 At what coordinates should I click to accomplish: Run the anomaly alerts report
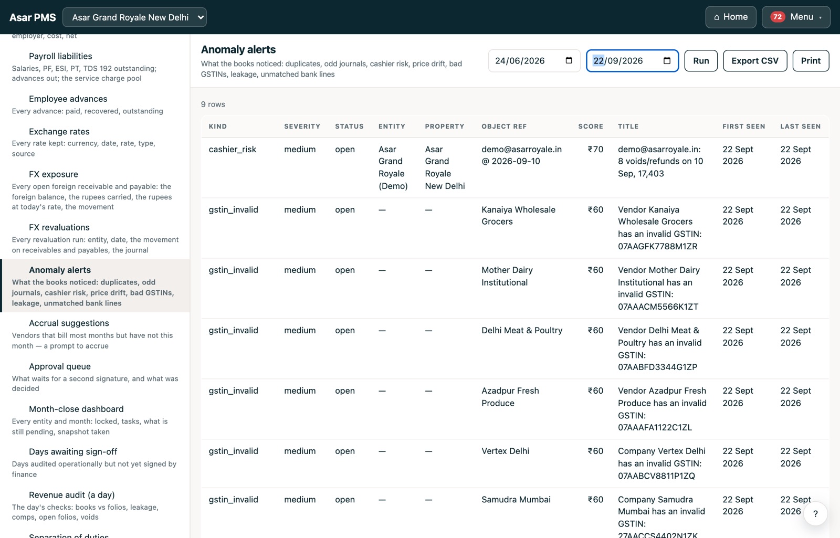tap(701, 61)
